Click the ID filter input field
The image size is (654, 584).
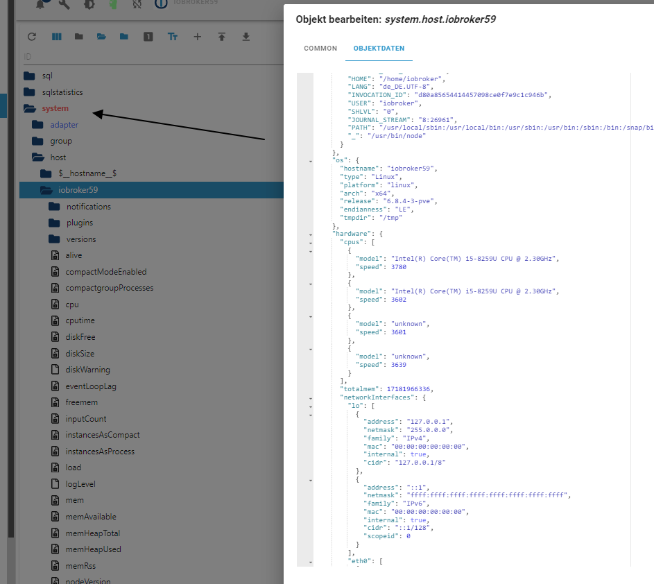(139, 56)
